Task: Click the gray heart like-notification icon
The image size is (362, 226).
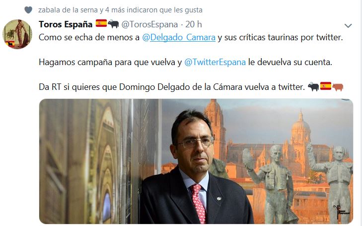Action: (28, 10)
